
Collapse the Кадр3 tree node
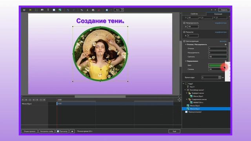(184, 83)
